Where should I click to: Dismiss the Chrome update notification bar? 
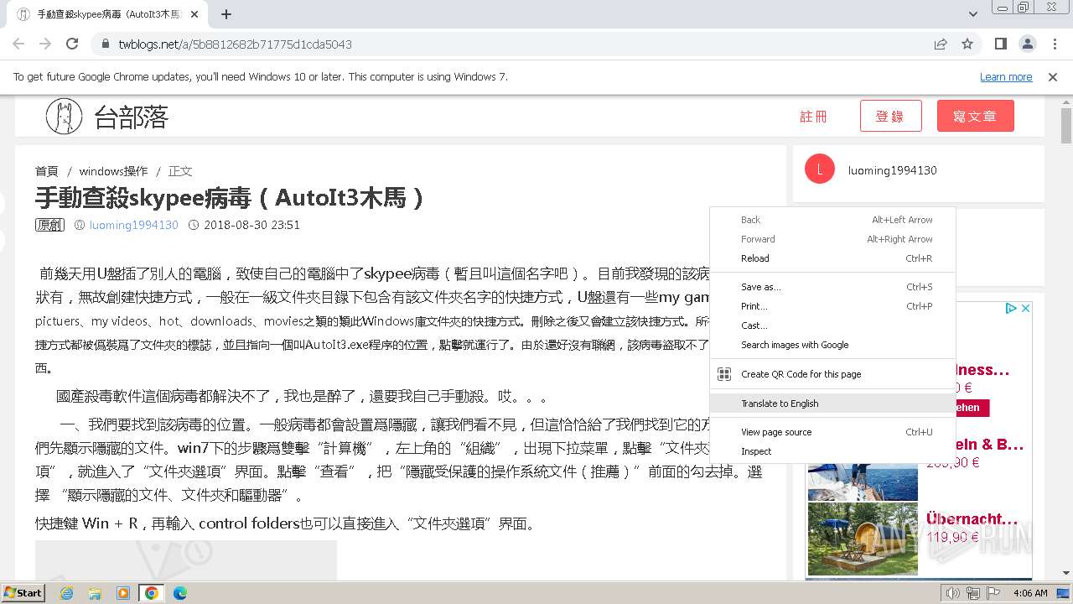click(x=1053, y=76)
